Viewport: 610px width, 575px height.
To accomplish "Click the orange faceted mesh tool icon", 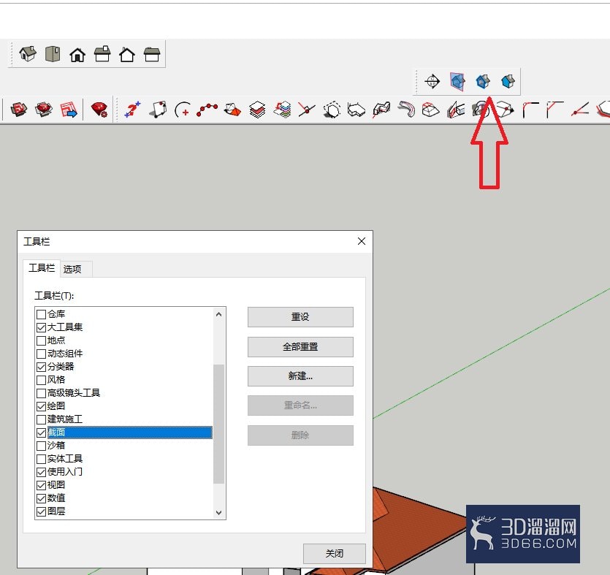I will pos(232,110).
